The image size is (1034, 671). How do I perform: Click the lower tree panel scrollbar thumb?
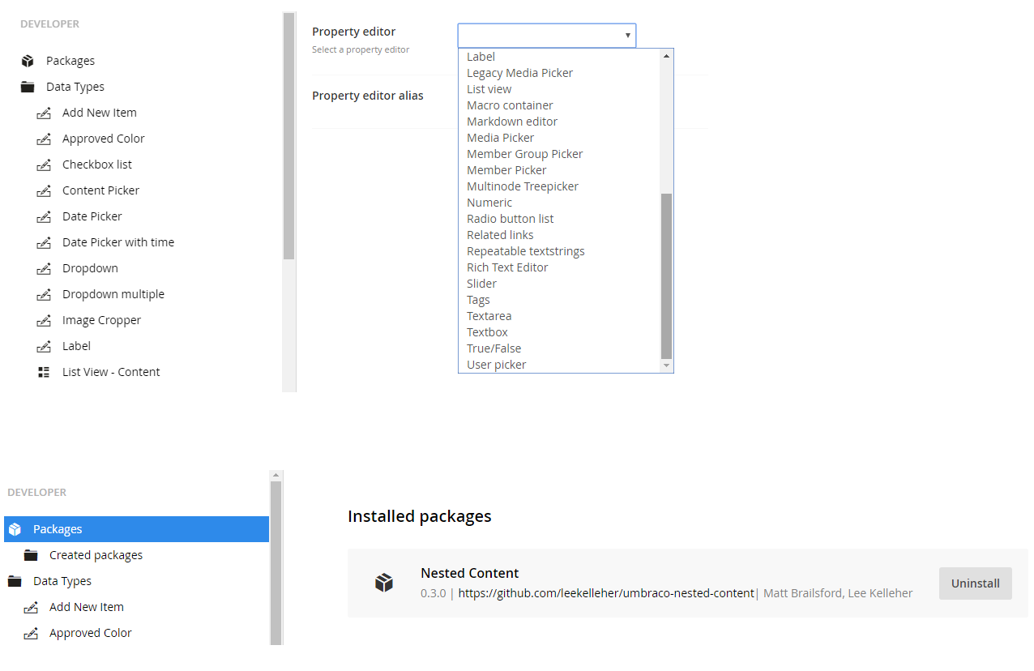276,562
